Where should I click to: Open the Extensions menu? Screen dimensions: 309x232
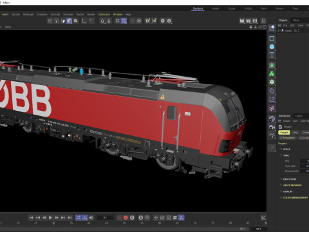(104, 14)
